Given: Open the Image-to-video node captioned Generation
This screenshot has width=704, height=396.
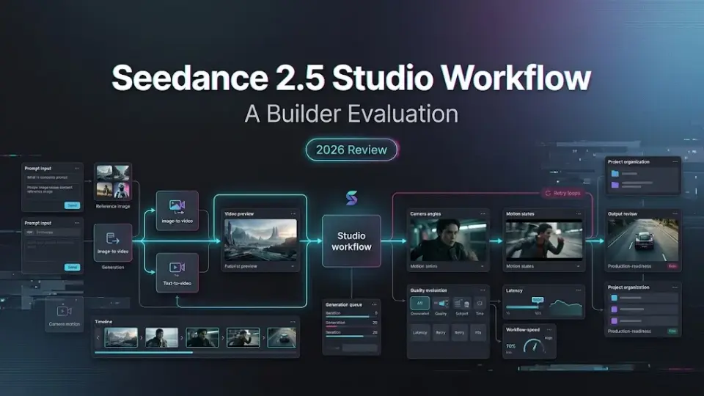Looking at the screenshot, I should 113,243.
